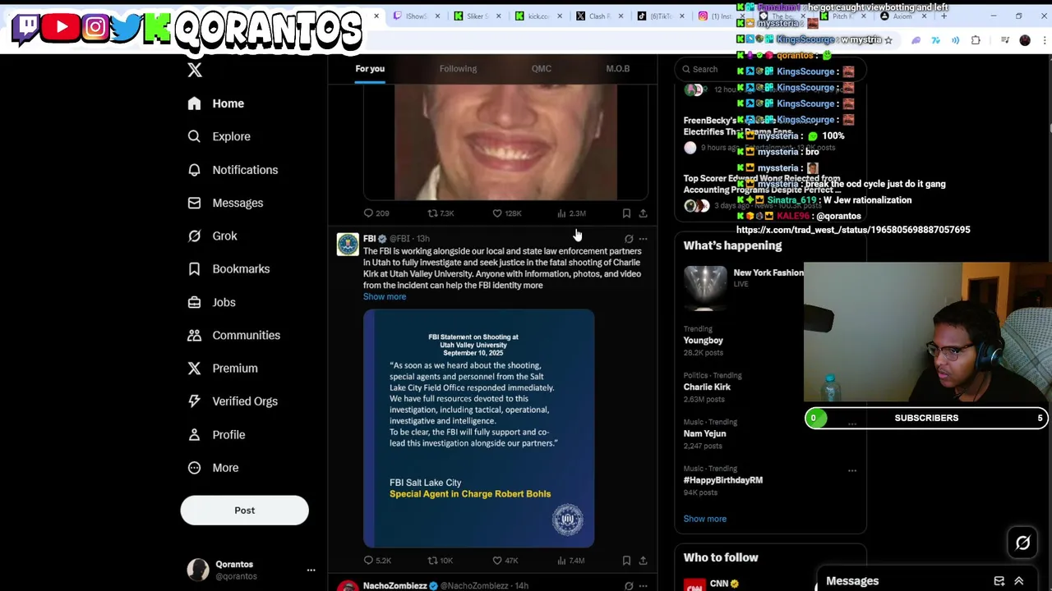Like the FBI post (47K likes)
This screenshot has width=1052, height=591.
(497, 561)
